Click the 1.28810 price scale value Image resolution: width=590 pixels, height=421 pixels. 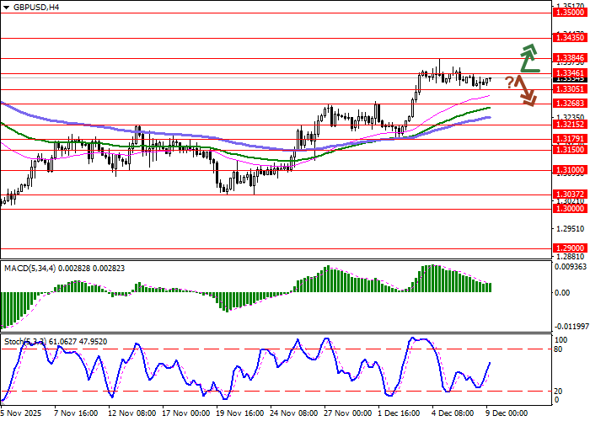pos(571,257)
